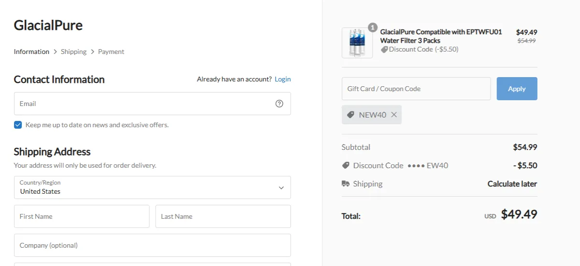Click the shipping truck icon
580x266 pixels.
(x=346, y=184)
